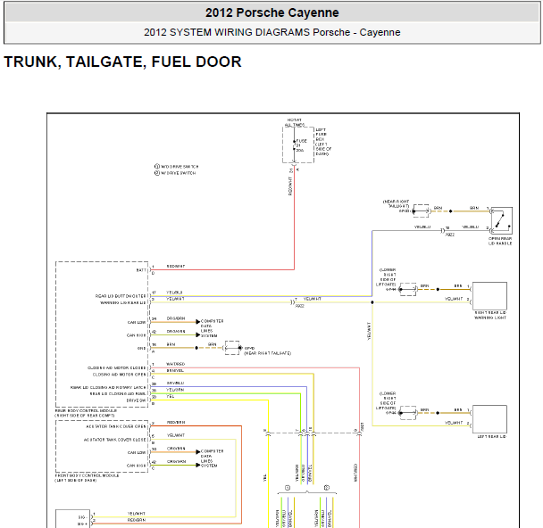Click the 'W/ DRIVE SWITCH' legend note

pyautogui.click(x=175, y=173)
